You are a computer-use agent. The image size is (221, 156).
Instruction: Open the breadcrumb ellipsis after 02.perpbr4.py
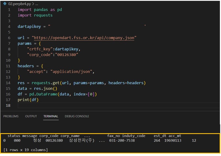click(x=37, y=4)
